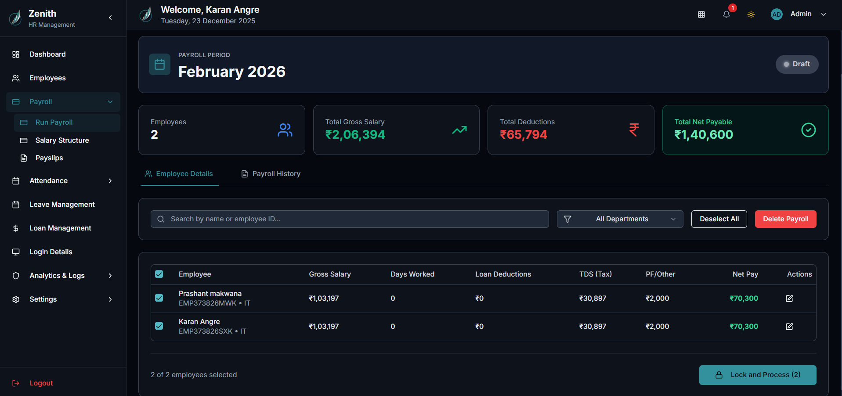Click the AD admin avatar
Image resolution: width=842 pixels, height=396 pixels.
(777, 14)
